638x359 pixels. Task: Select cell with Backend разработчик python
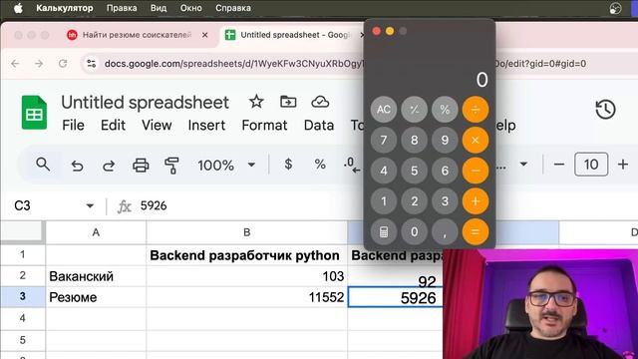[x=247, y=255]
